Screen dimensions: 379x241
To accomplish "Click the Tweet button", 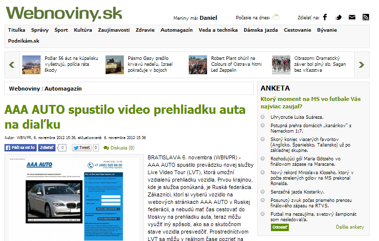I will click(x=82, y=147).
